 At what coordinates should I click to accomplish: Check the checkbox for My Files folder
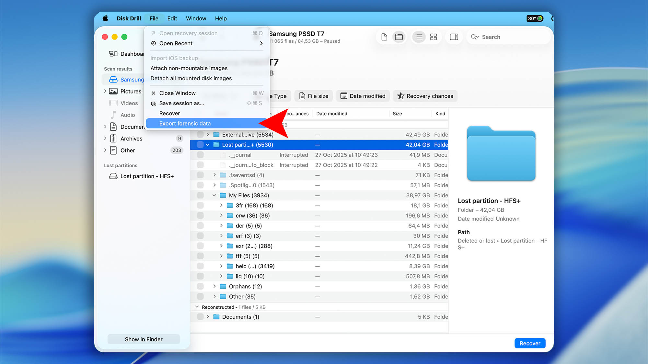click(x=200, y=195)
